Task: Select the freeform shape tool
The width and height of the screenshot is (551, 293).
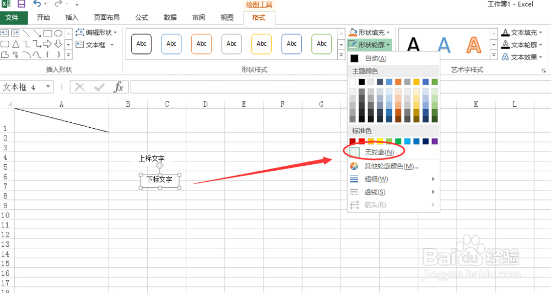Action: tap(5, 55)
